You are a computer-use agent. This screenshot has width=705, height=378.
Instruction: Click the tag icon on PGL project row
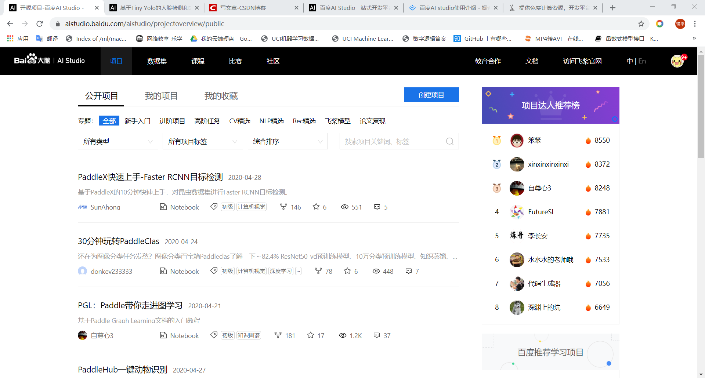[x=214, y=335]
